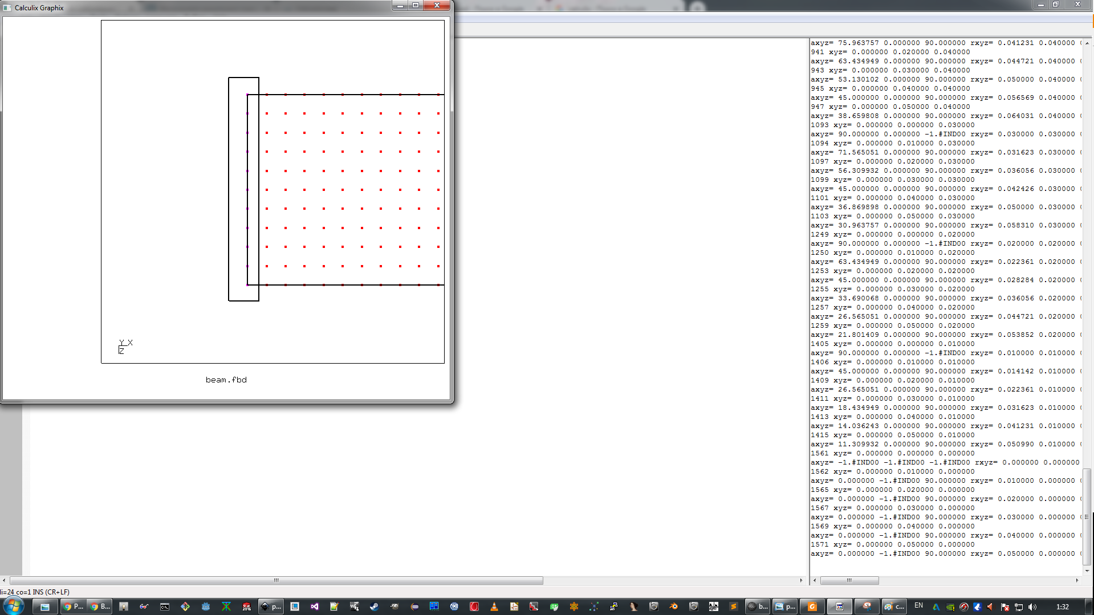1094x615 pixels.
Task: Click the output pane horizontal scrollbar thumb
Action: pyautogui.click(x=849, y=580)
